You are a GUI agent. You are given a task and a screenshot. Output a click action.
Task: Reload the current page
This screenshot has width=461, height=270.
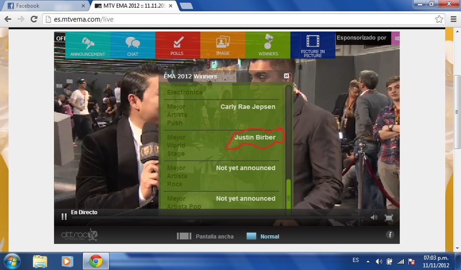coord(34,19)
